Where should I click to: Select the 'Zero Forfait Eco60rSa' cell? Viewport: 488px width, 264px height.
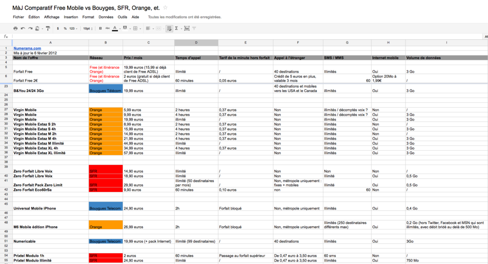[x=51, y=190]
